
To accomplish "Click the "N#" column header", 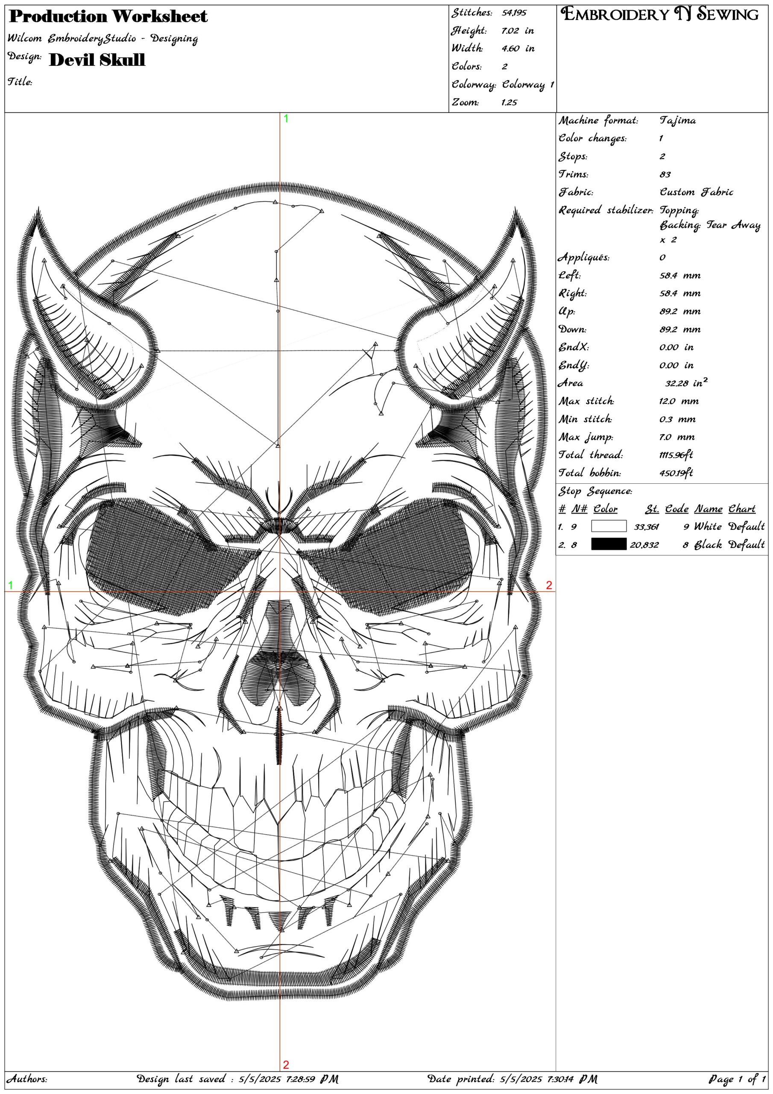I will [579, 509].
